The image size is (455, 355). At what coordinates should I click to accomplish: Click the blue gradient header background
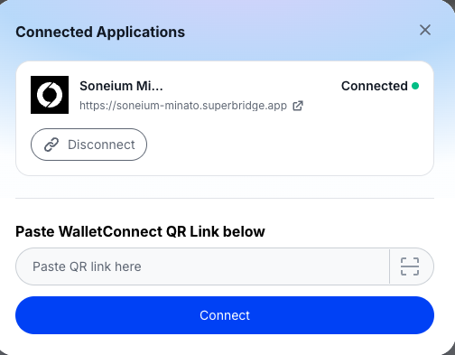[x=301, y=30]
